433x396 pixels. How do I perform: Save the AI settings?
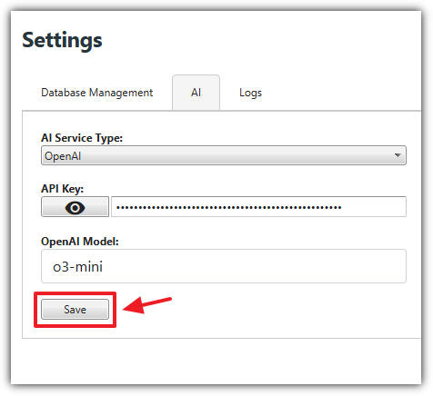pos(75,309)
